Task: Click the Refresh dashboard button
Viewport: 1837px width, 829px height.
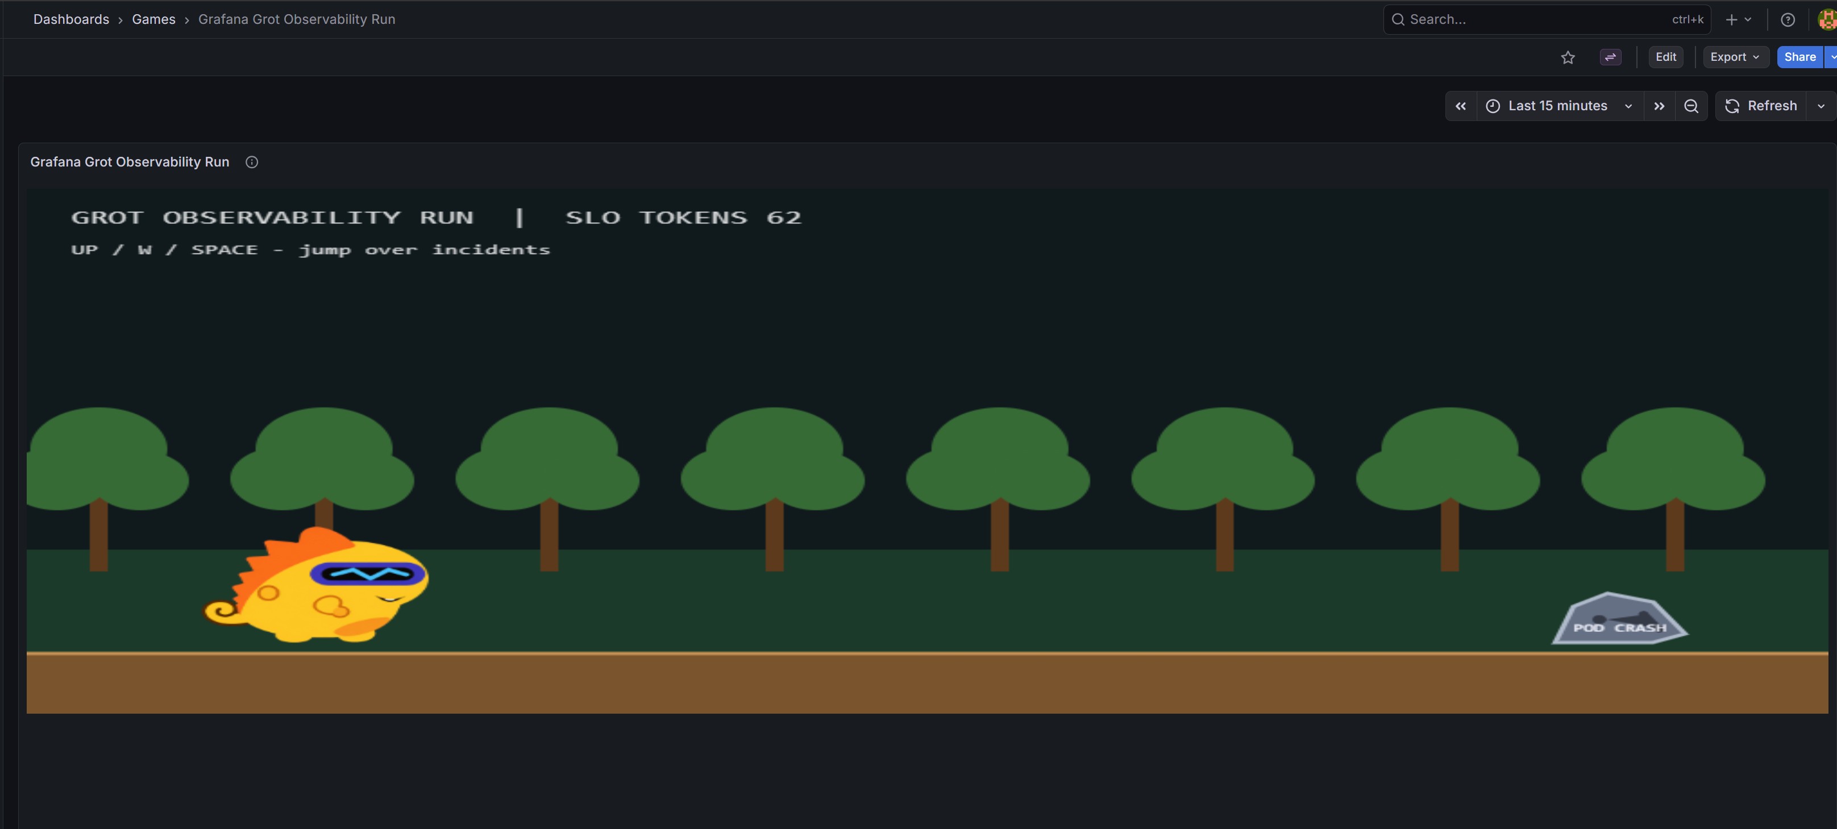Action: 1761,106
